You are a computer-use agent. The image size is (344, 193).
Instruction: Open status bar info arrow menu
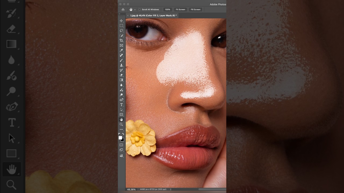[x=170, y=189]
